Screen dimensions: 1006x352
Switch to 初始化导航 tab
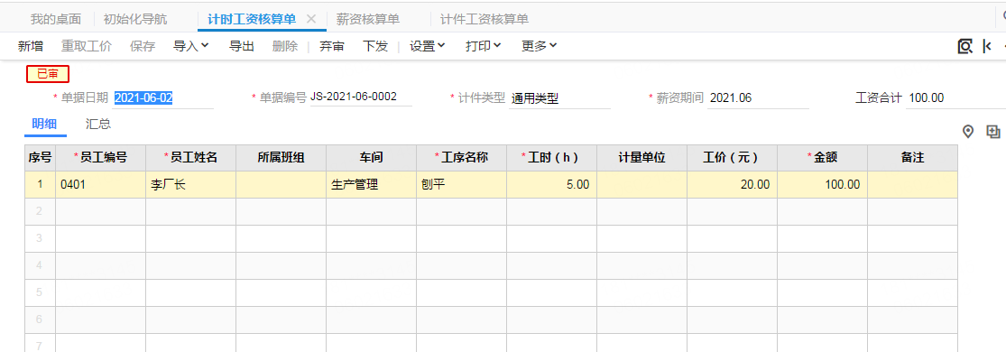tap(135, 19)
